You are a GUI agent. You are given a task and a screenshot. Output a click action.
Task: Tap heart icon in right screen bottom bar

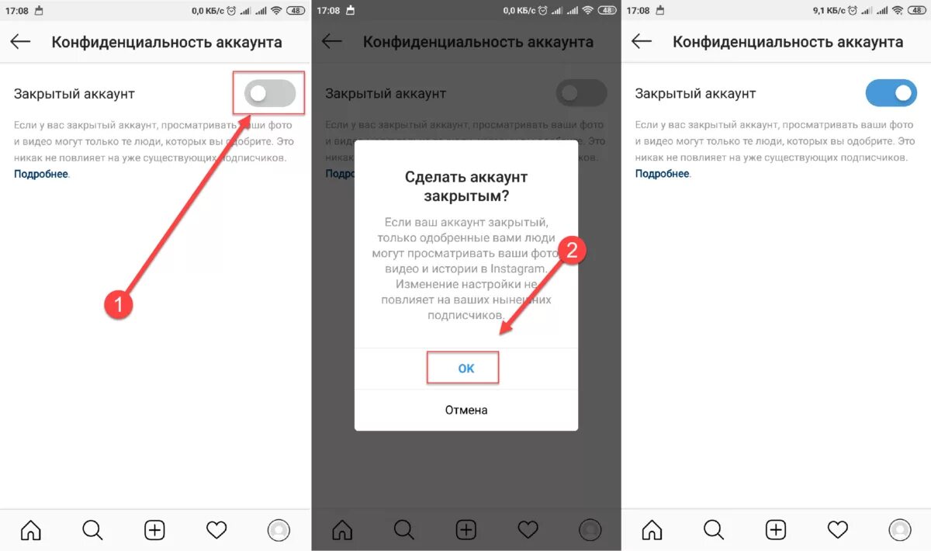(838, 530)
